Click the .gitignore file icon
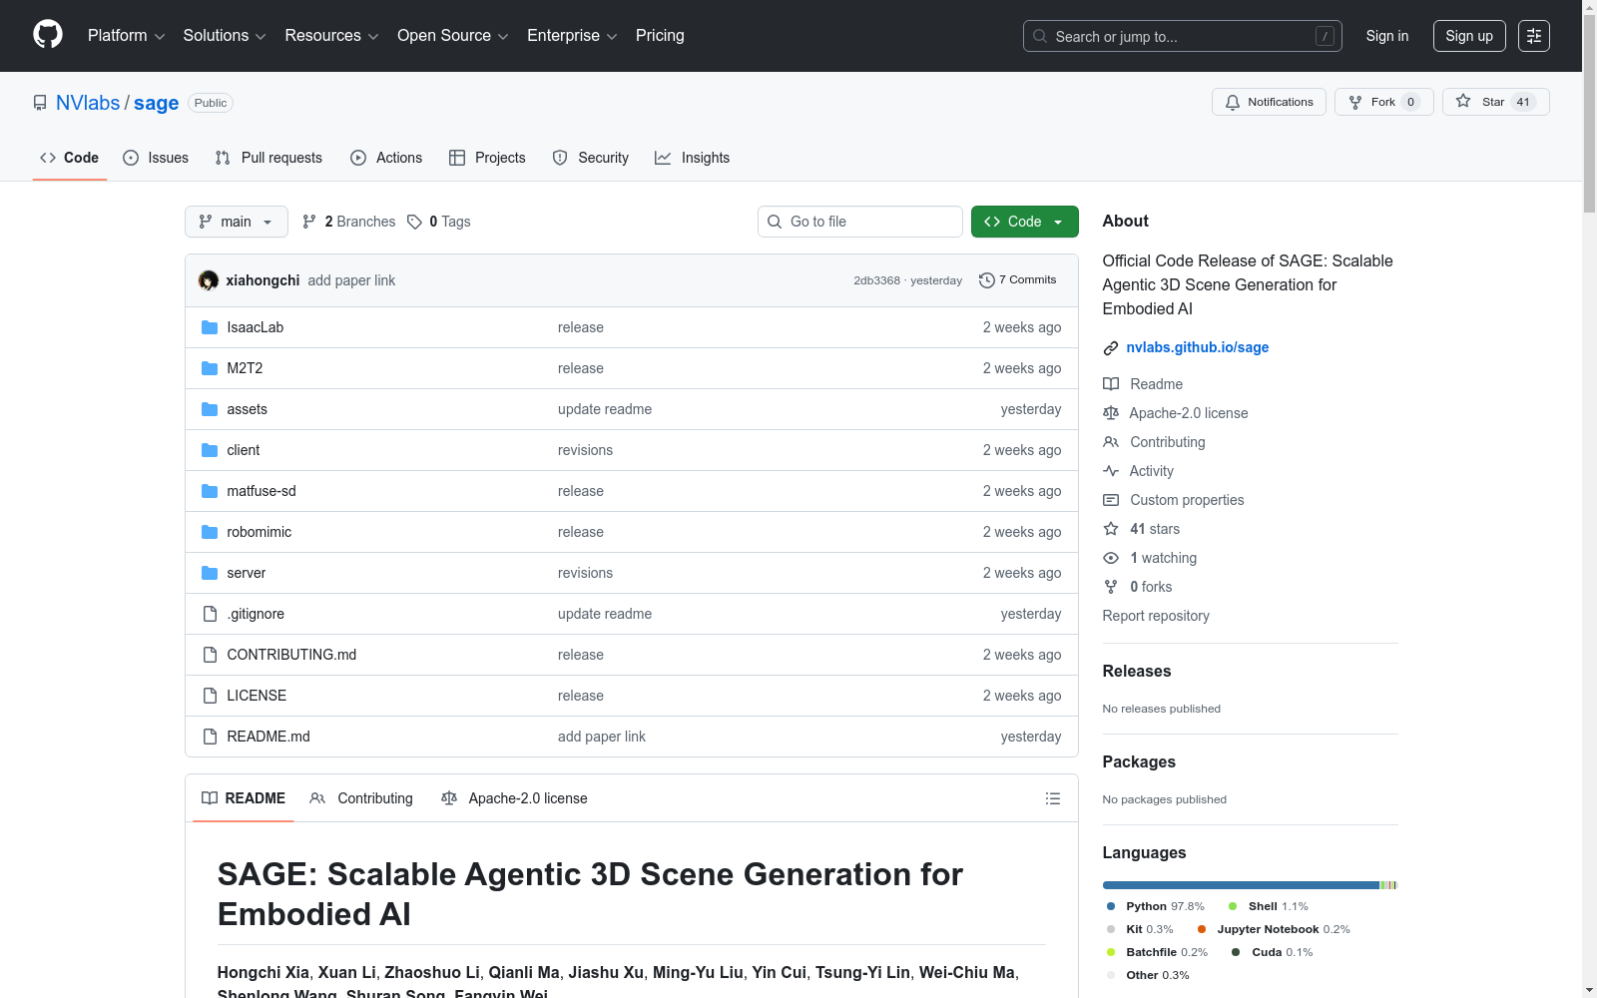Viewport: 1597px width, 998px height. click(x=210, y=614)
